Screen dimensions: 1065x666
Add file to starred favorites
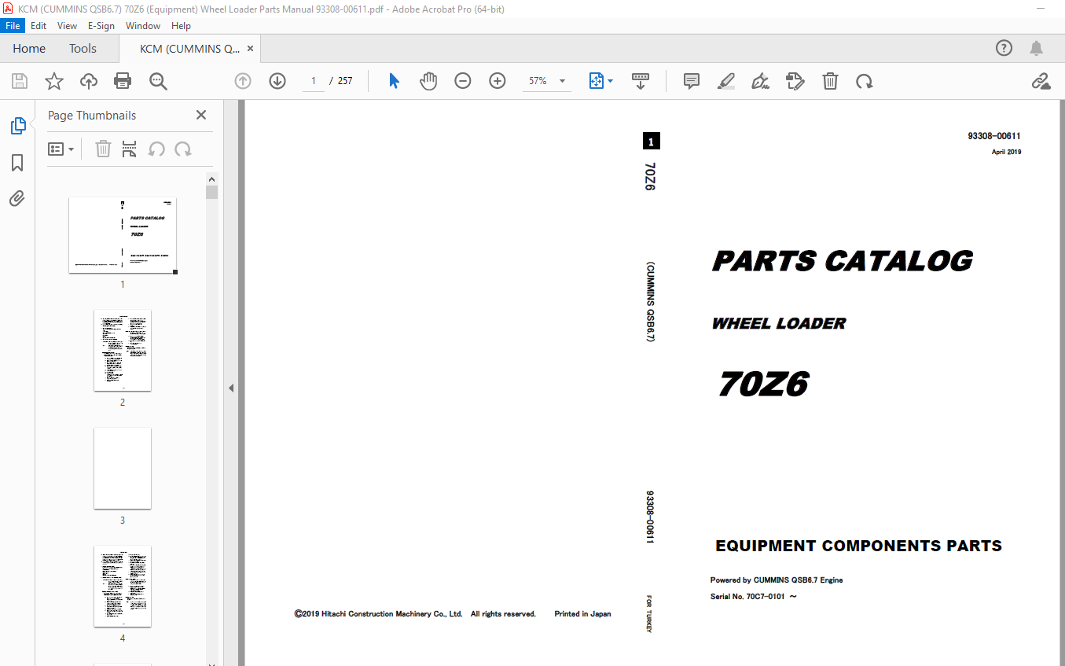coord(54,81)
